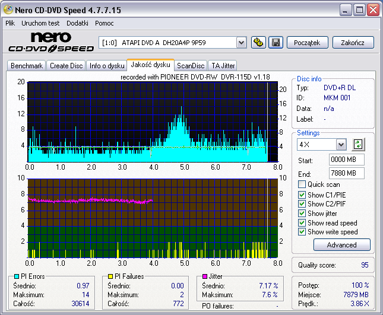Image resolution: width=383 pixels, height=315 pixels.
Task: Disable Show read speed
Action: click(302, 223)
